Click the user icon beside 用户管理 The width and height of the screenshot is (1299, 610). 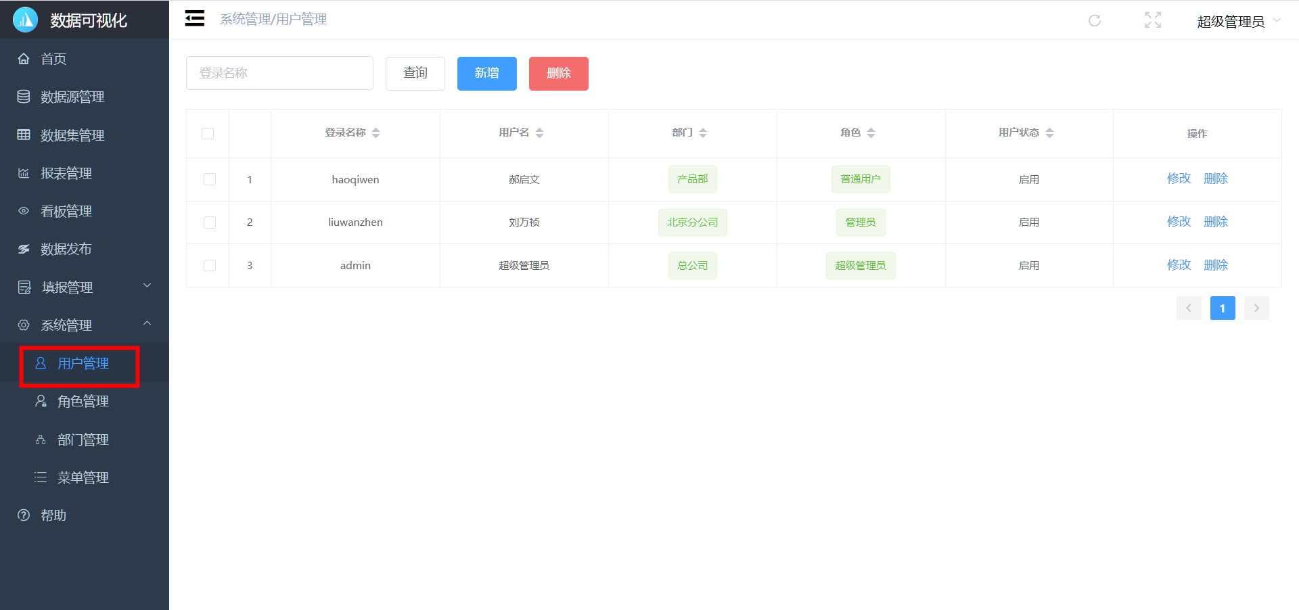[x=41, y=363]
